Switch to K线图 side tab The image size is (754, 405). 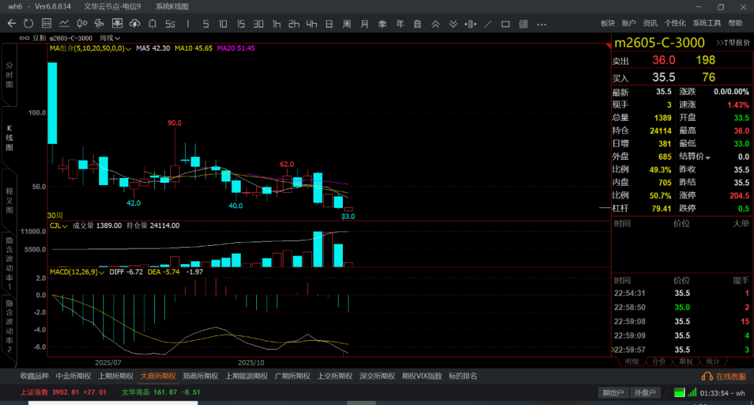point(9,138)
